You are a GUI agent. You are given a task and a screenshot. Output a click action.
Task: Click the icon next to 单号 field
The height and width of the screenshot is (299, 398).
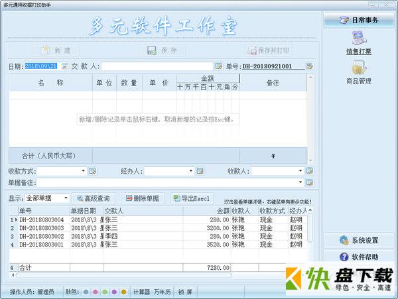point(309,66)
